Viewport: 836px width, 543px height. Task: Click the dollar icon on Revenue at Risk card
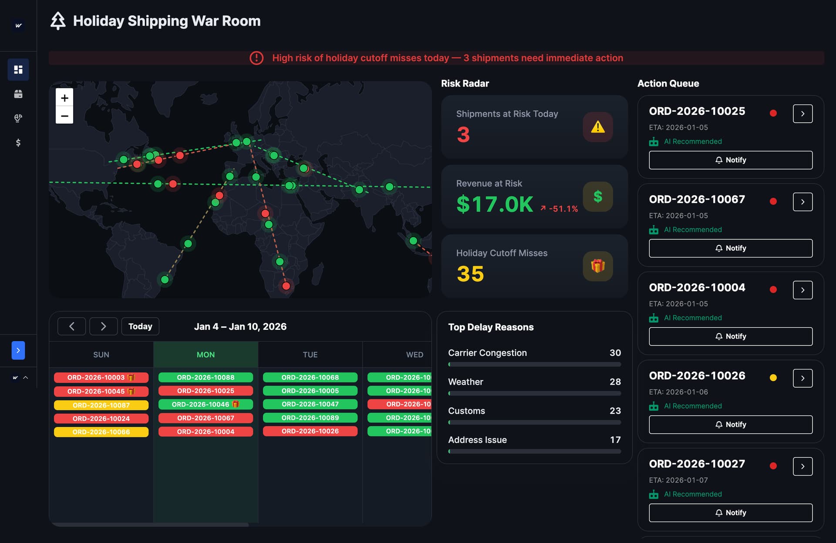pyautogui.click(x=597, y=197)
